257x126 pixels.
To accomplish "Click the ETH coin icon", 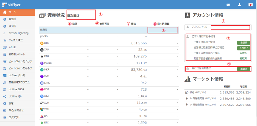I will (x=42, y=57).
